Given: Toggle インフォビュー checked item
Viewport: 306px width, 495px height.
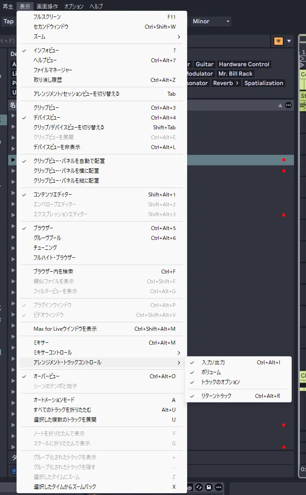Looking at the screenshot, I should click(x=101, y=51).
